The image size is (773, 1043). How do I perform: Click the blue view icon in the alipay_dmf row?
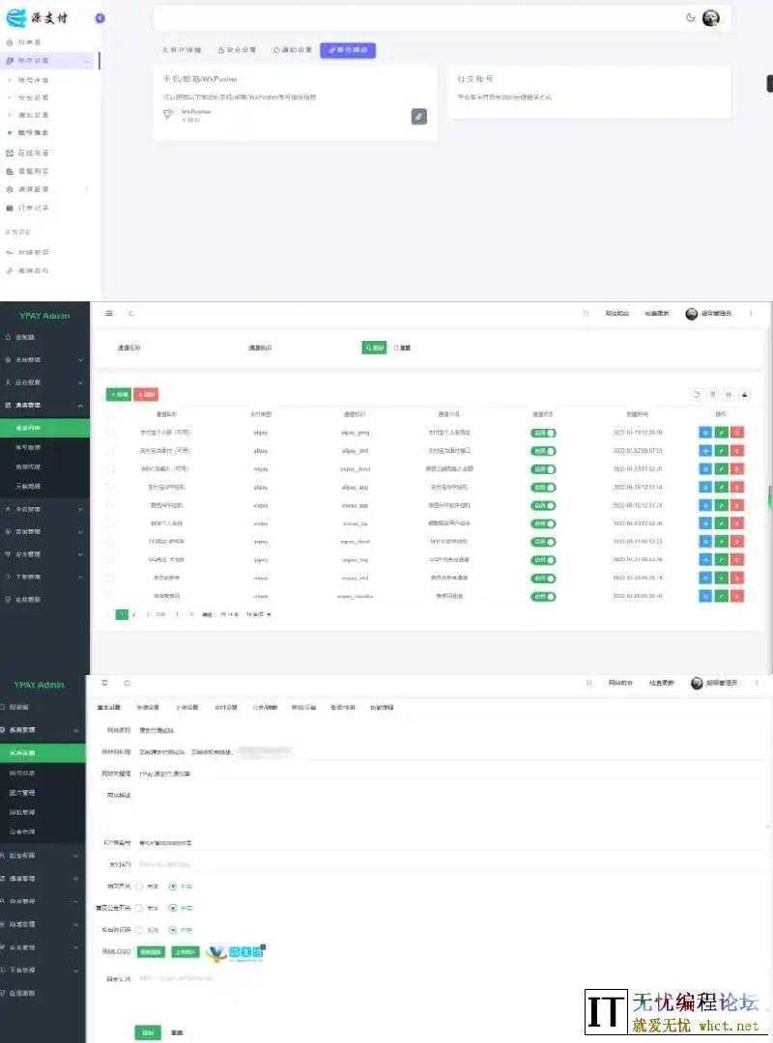[x=704, y=451]
